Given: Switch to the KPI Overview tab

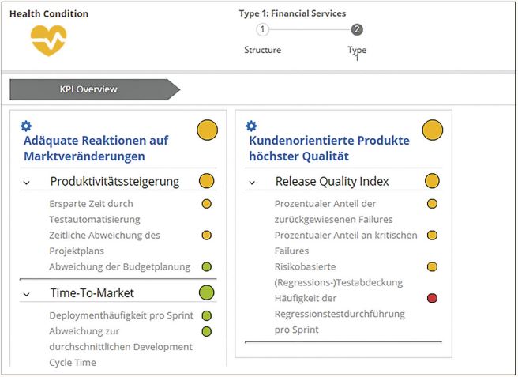Looking at the screenshot, I should point(88,89).
